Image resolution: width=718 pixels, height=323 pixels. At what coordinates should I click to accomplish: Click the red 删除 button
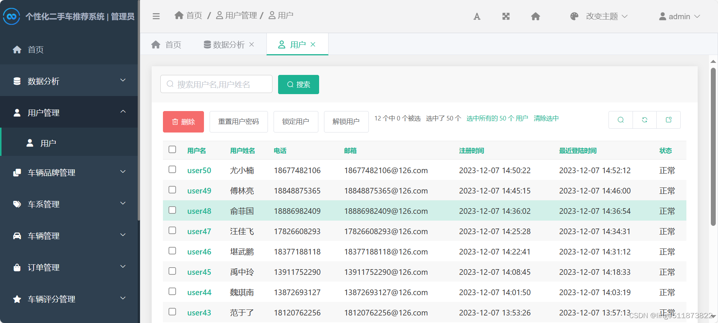tap(183, 122)
